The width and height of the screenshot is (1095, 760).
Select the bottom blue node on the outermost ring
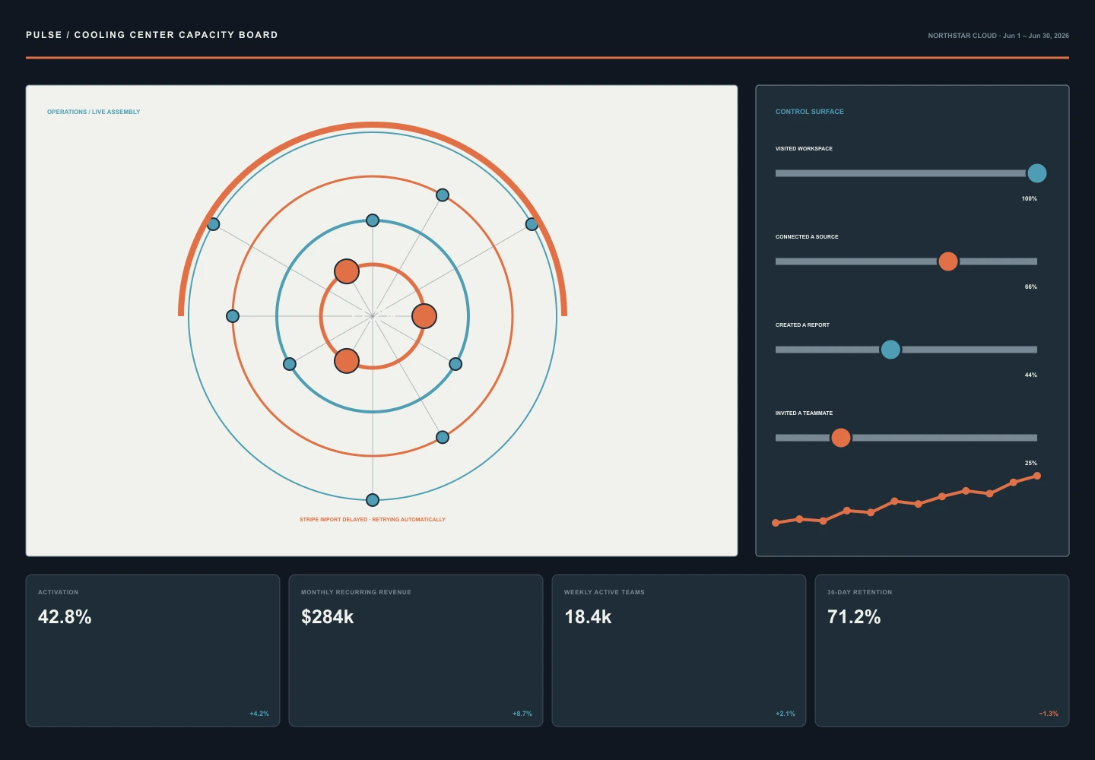373,500
